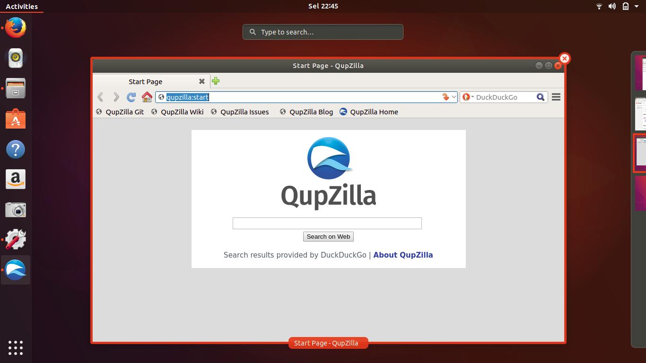The height and width of the screenshot is (363, 646).
Task: Click the Activities button in the top bar
Action: [x=22, y=6]
